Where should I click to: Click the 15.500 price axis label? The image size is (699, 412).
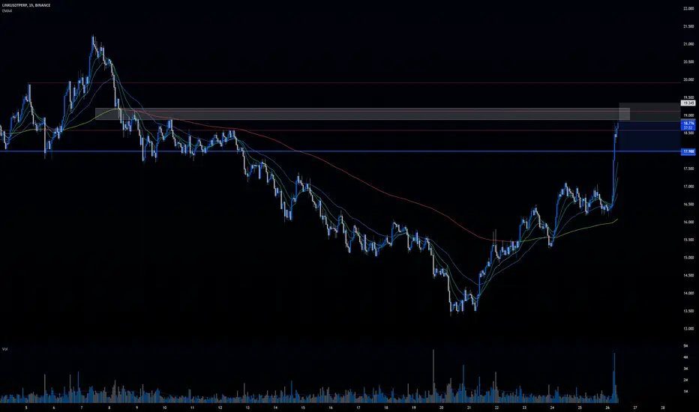point(688,240)
